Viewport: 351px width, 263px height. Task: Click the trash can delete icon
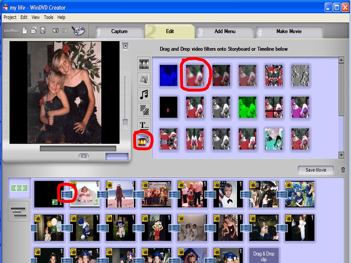coord(343,170)
